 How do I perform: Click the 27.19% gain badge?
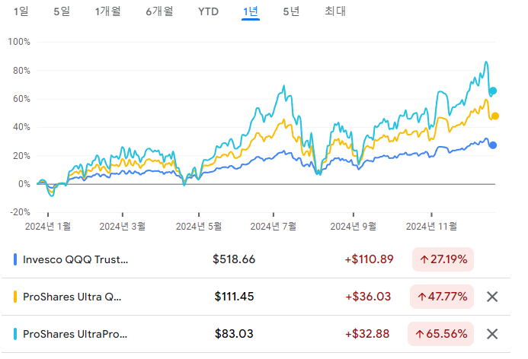coord(443,259)
